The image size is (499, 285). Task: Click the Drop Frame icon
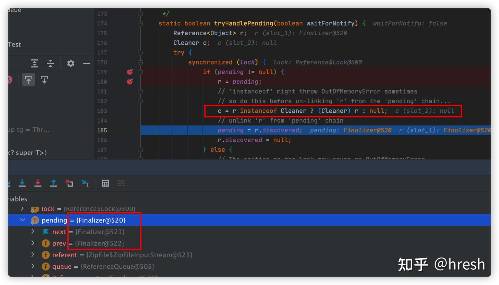pyautogui.click(x=69, y=183)
